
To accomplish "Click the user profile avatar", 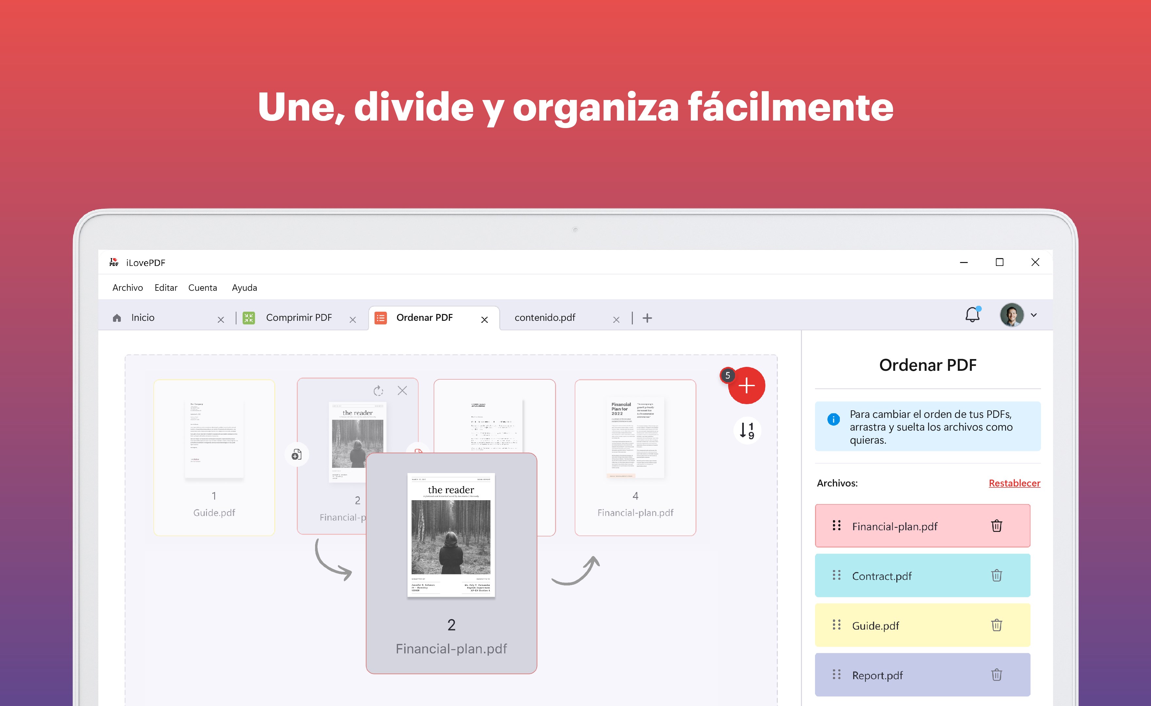I will coord(1011,315).
